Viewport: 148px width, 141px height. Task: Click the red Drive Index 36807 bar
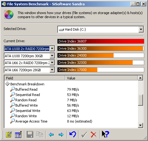[x=101, y=41]
